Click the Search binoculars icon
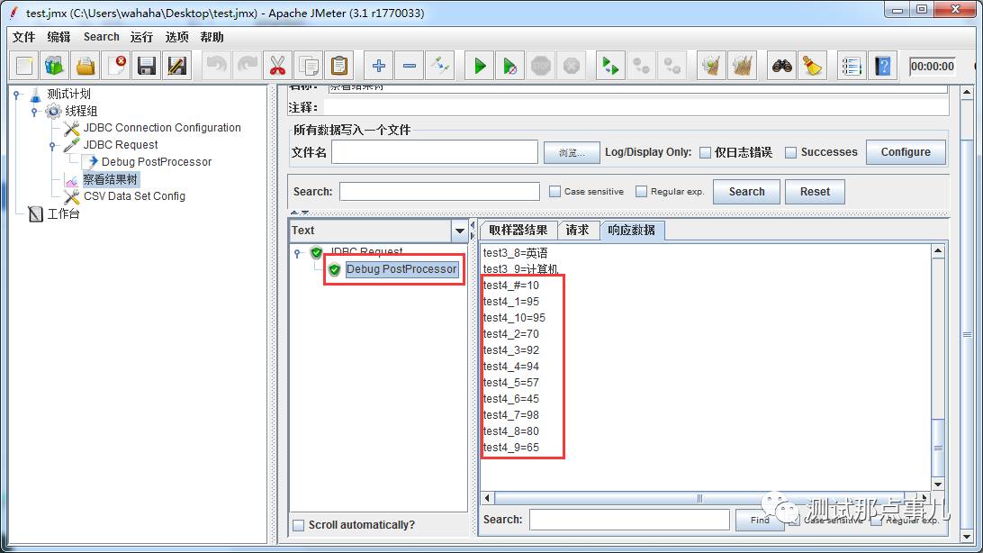 (781, 65)
